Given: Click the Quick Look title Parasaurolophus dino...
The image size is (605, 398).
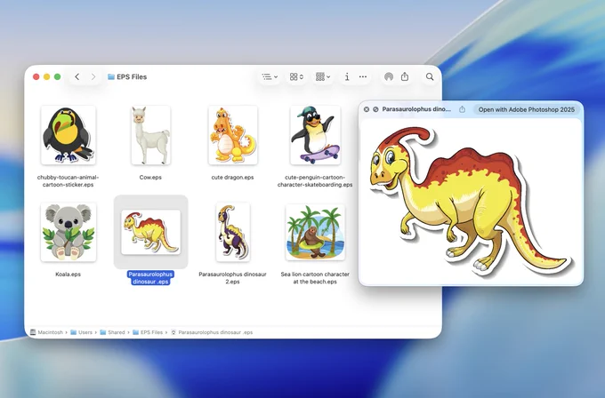Looking at the screenshot, I should pos(416,109).
